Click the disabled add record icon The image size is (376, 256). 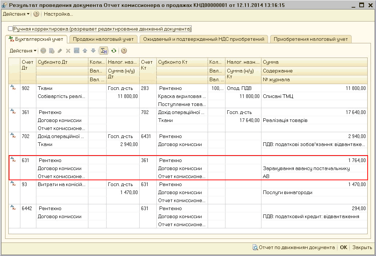pyautogui.click(x=43, y=51)
